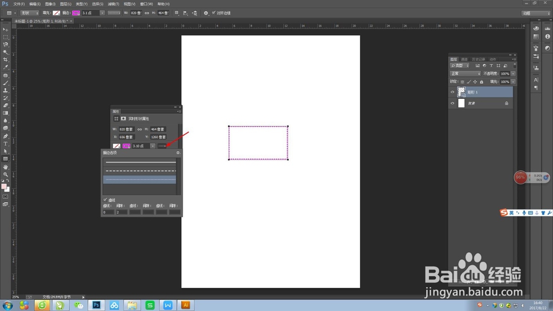Select the Crop tool
The image size is (553, 311).
point(6,60)
